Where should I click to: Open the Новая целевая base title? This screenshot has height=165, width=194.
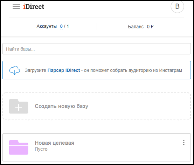point(54,143)
